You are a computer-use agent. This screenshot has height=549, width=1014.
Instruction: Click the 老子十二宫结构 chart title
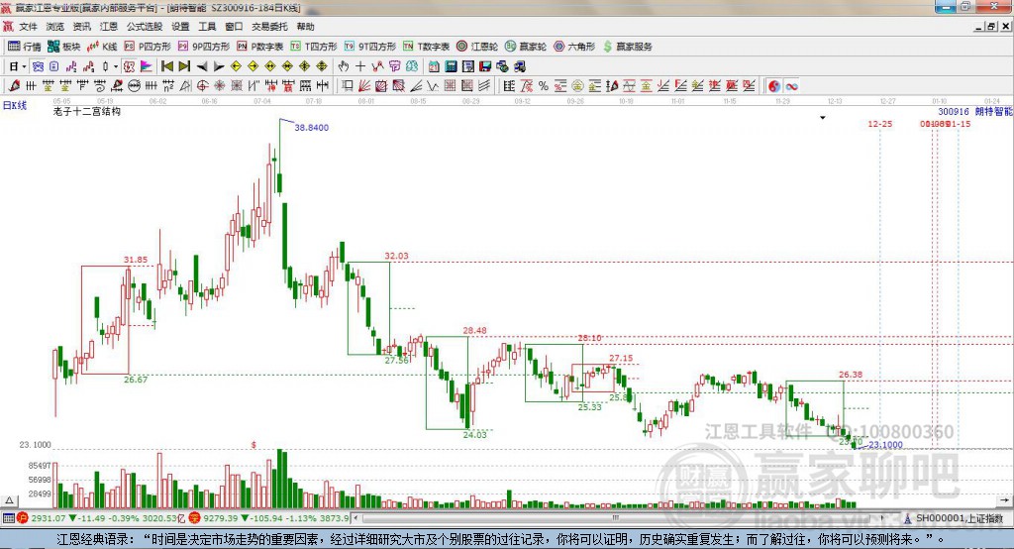[x=87, y=111]
